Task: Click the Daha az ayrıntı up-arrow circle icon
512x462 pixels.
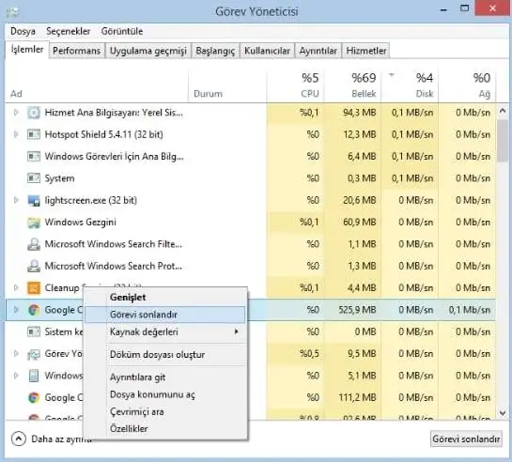Action: pos(18,439)
